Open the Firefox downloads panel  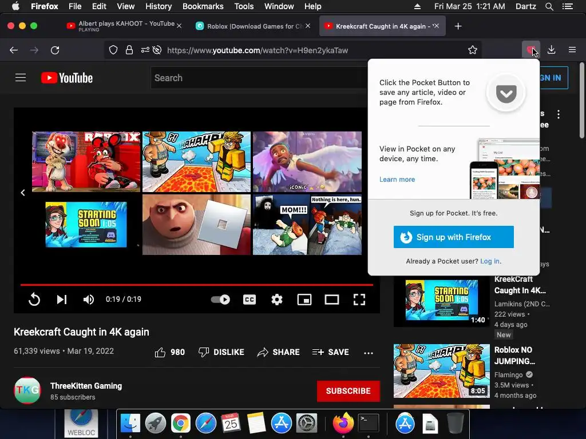pyautogui.click(x=551, y=50)
